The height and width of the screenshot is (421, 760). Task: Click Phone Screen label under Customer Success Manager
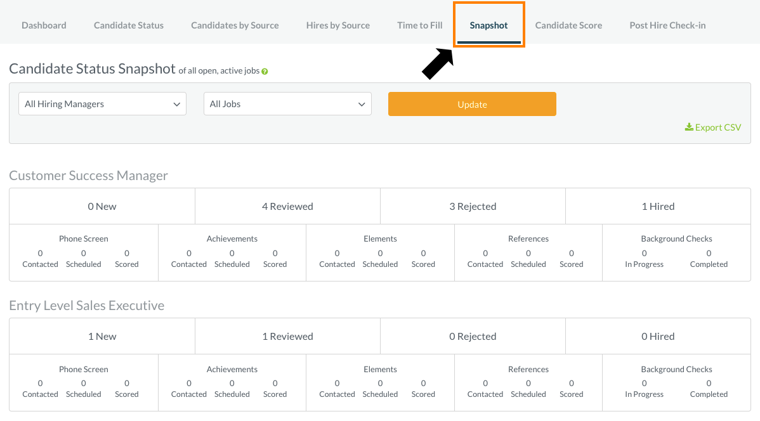tap(83, 239)
